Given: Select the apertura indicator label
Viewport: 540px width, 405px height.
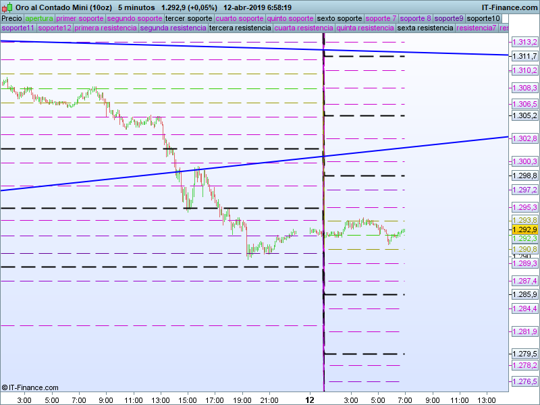Looking at the screenshot, I should click(x=39, y=19).
